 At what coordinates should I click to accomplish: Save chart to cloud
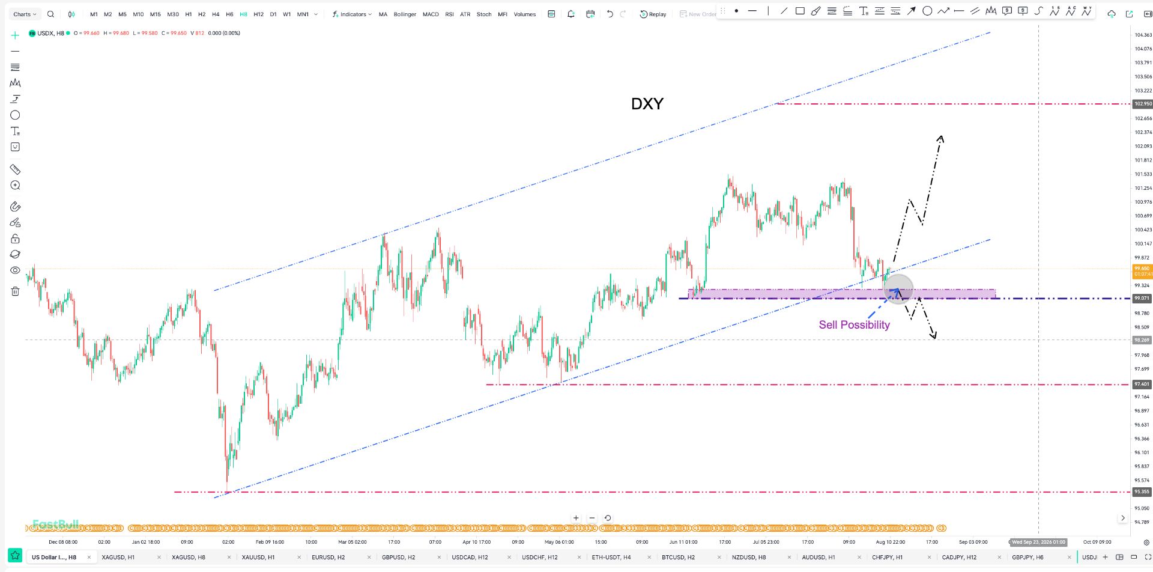(x=1112, y=14)
